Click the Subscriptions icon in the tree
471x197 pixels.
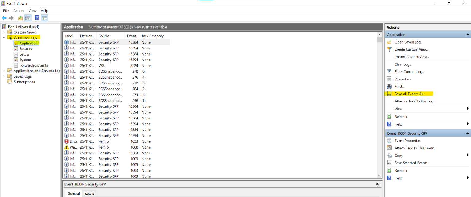pyautogui.click(x=10, y=82)
